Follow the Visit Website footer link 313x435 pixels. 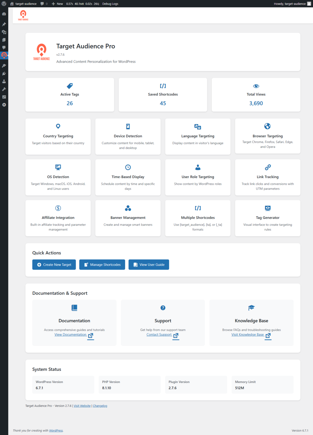click(x=82, y=406)
